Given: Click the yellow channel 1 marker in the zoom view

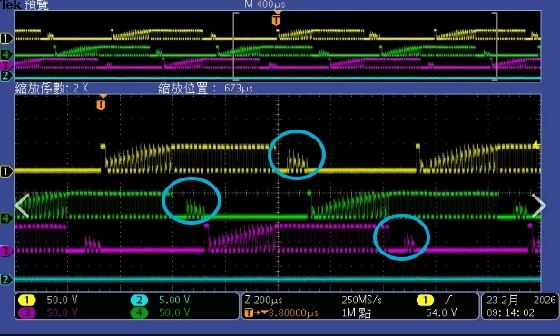Looking at the screenshot, I should (x=5, y=171).
